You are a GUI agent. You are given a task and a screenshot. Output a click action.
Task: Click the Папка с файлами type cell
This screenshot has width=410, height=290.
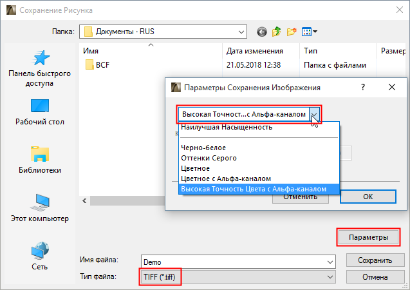point(335,65)
